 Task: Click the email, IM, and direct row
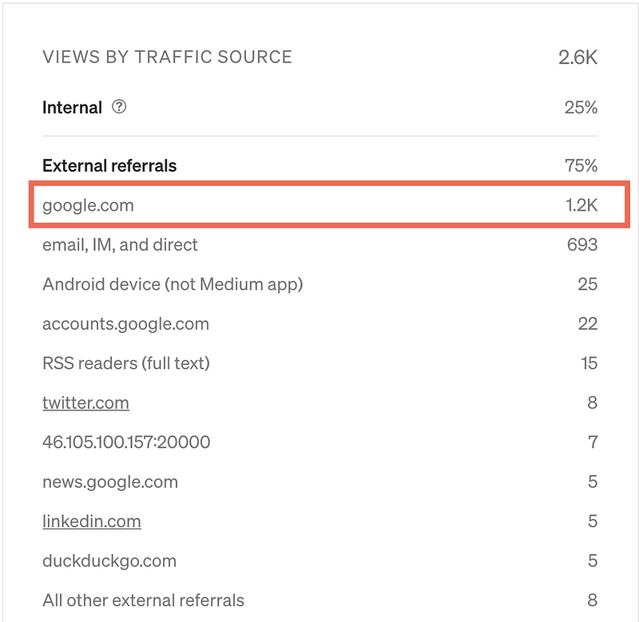point(320,244)
